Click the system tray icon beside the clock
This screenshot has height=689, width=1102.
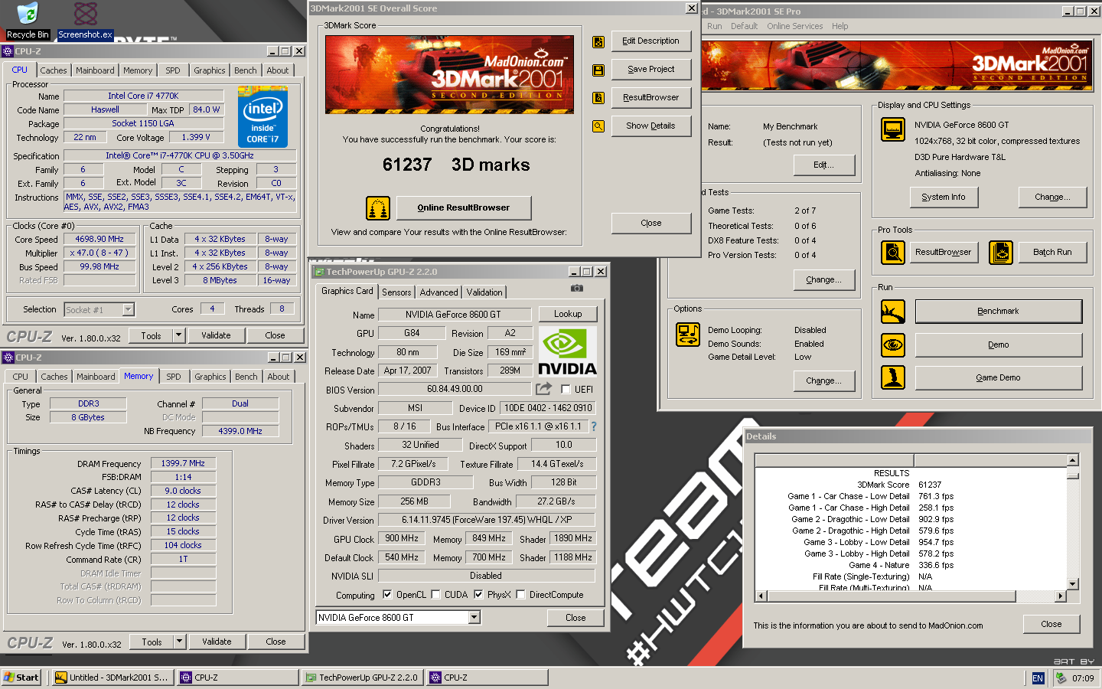[x=1061, y=678]
